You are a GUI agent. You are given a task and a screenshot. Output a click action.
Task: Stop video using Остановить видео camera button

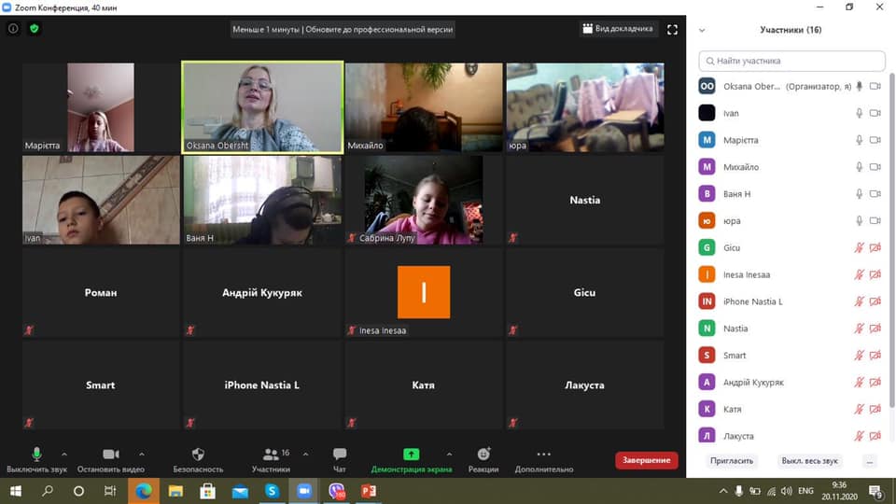111,455
